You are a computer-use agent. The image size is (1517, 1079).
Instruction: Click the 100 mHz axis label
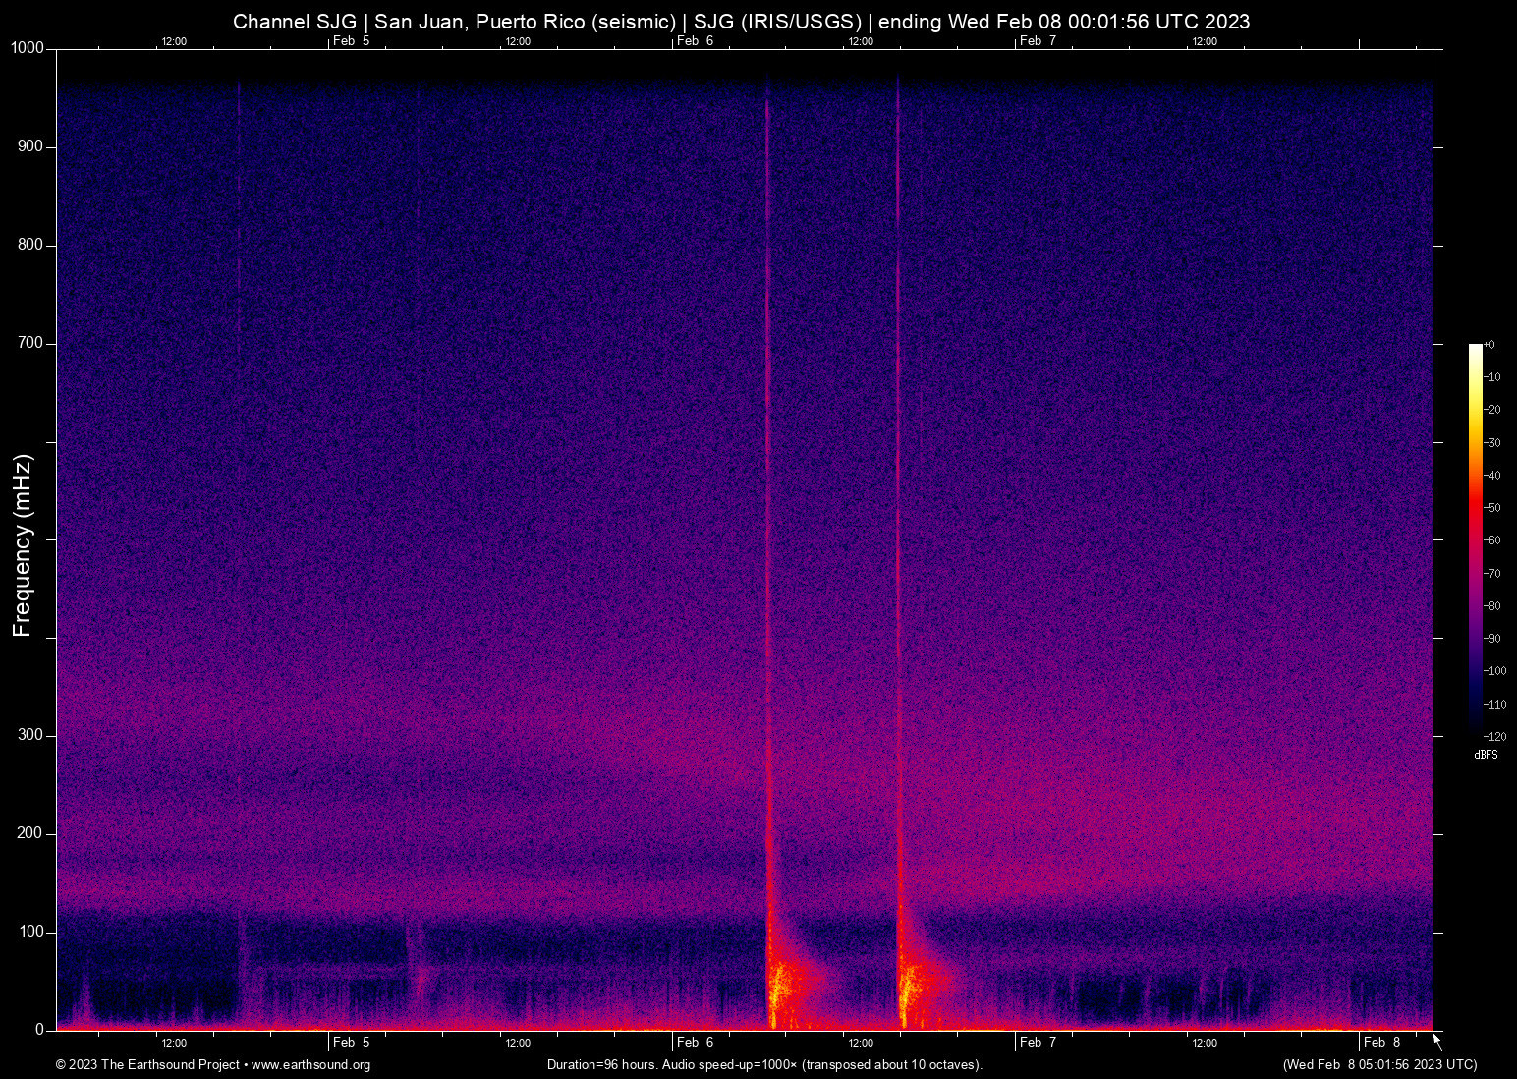click(x=32, y=930)
